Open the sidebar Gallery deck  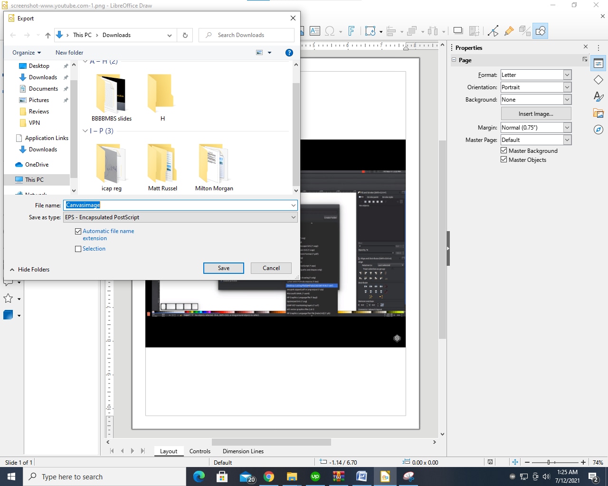(598, 113)
